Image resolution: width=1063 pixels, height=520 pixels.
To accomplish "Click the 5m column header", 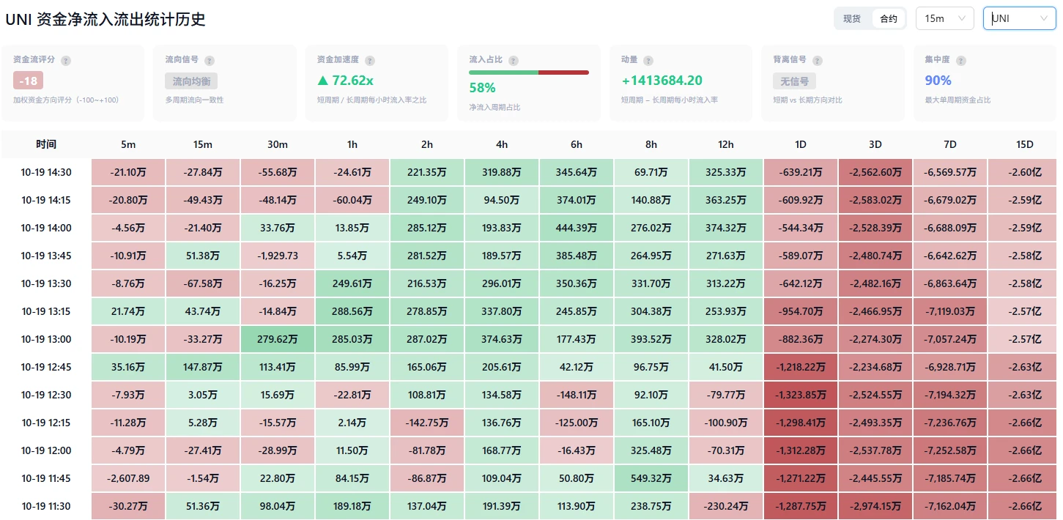I will 128,144.
